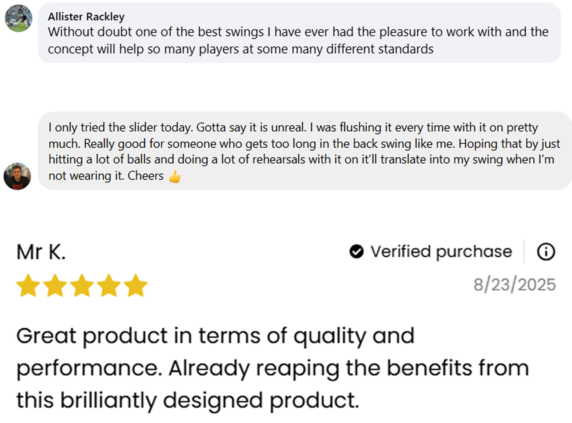Click the verified checkmark badge icon
The height and width of the screenshot is (423, 572).
coord(356,252)
